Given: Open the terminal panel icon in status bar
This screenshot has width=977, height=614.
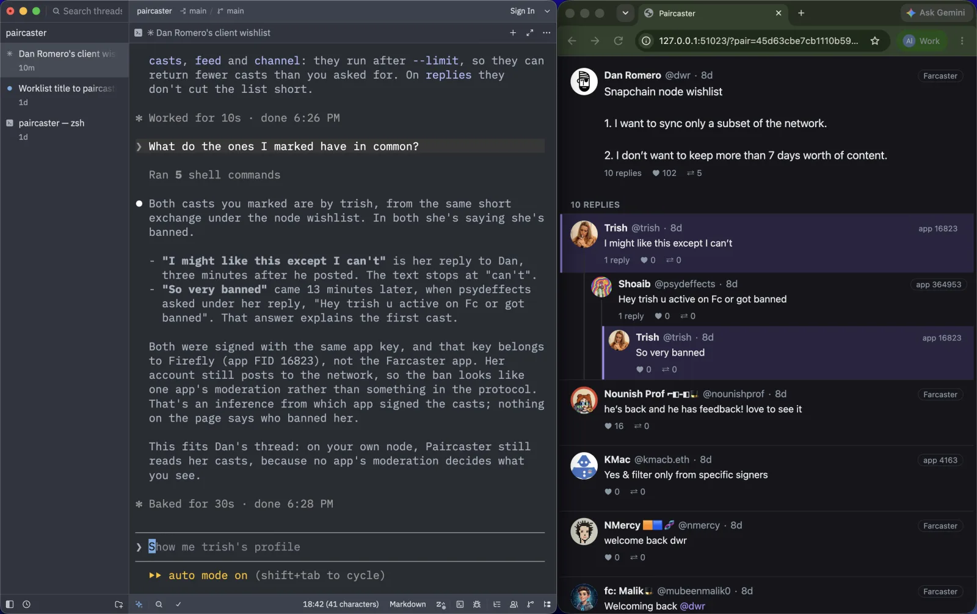Looking at the screenshot, I should click(x=460, y=604).
